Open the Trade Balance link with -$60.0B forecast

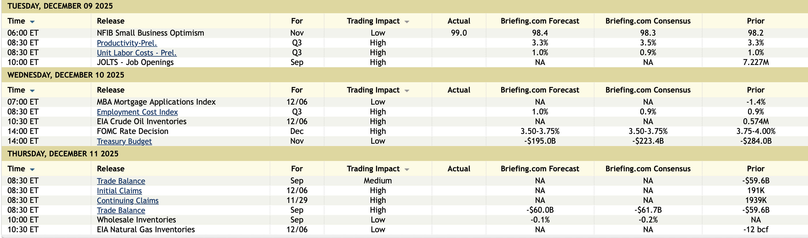[121, 210]
